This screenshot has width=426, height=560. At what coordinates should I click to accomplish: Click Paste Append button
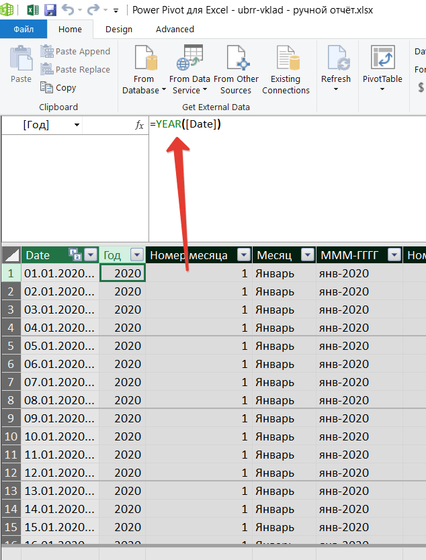(x=75, y=52)
